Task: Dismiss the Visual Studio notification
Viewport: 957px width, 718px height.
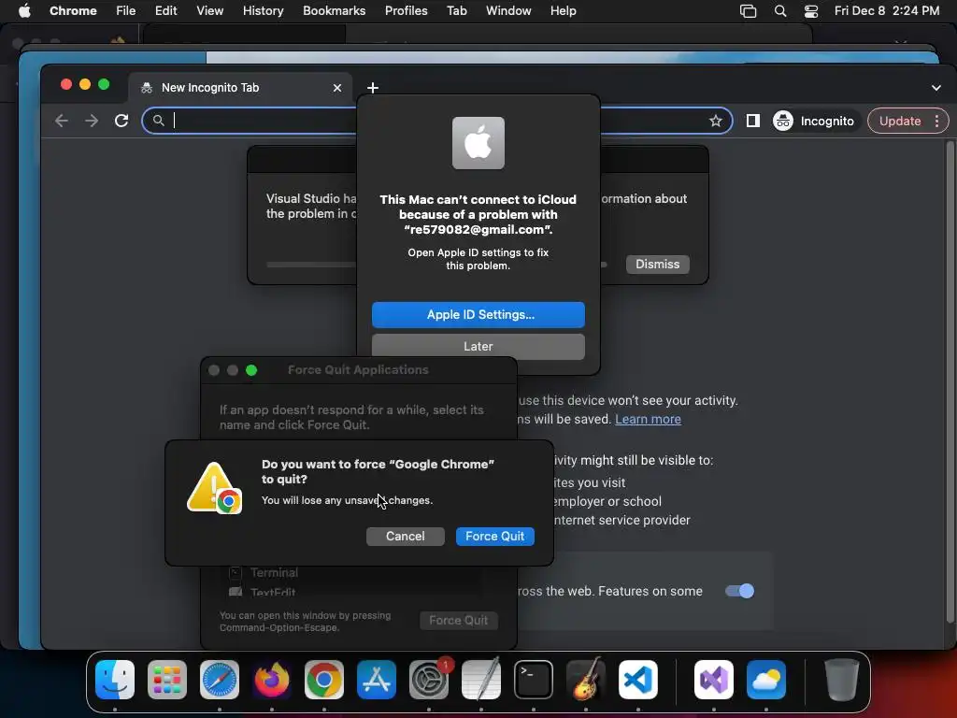Action: point(657,265)
